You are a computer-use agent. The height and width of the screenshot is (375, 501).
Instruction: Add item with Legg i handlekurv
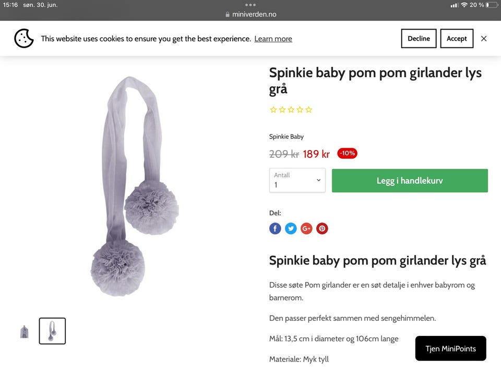410,181
